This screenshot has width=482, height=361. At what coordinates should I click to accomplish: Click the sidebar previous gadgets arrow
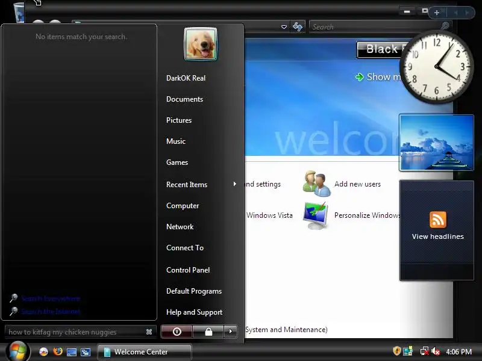click(455, 13)
